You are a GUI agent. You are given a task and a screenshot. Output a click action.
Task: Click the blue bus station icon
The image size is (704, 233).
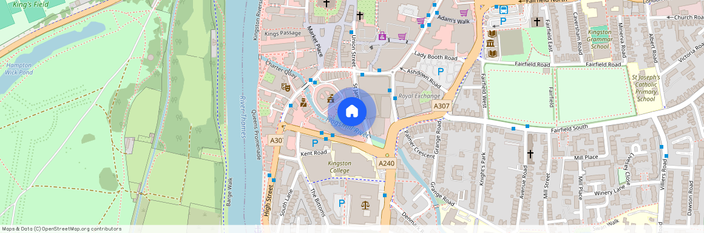tap(503, 9)
